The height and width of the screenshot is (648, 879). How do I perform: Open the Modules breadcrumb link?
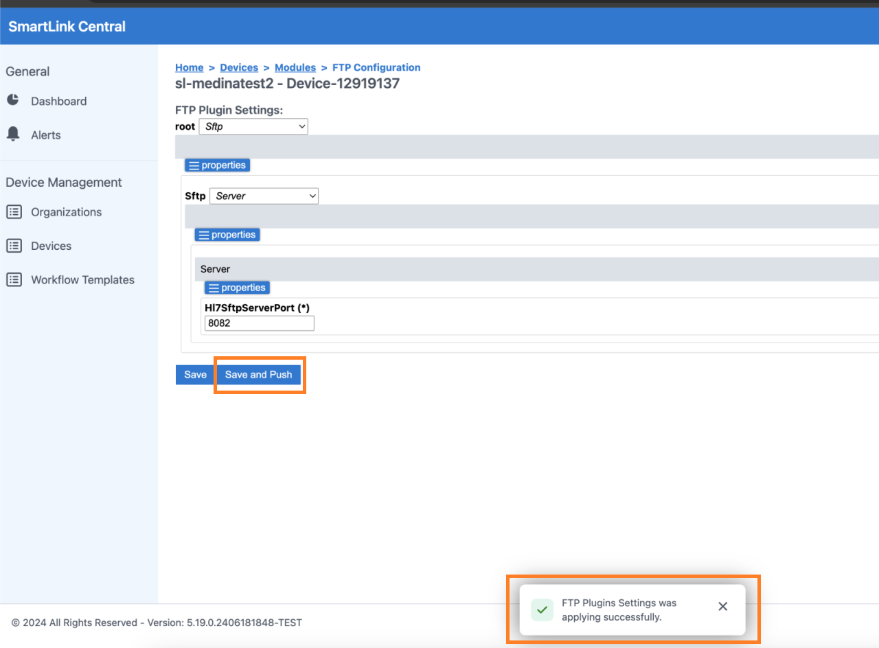pos(295,67)
